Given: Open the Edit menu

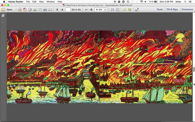Looking at the screenshot, I should coord(34,2).
